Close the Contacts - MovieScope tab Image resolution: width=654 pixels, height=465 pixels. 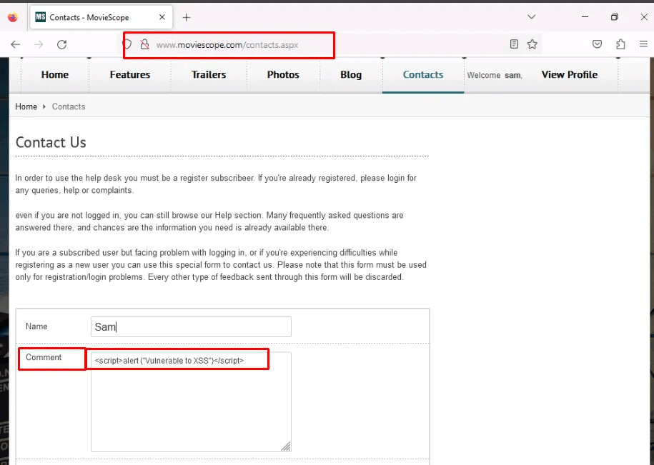(162, 17)
